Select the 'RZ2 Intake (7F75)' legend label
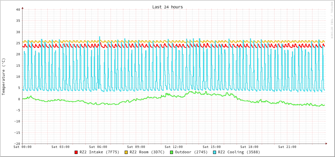 click(99, 152)
